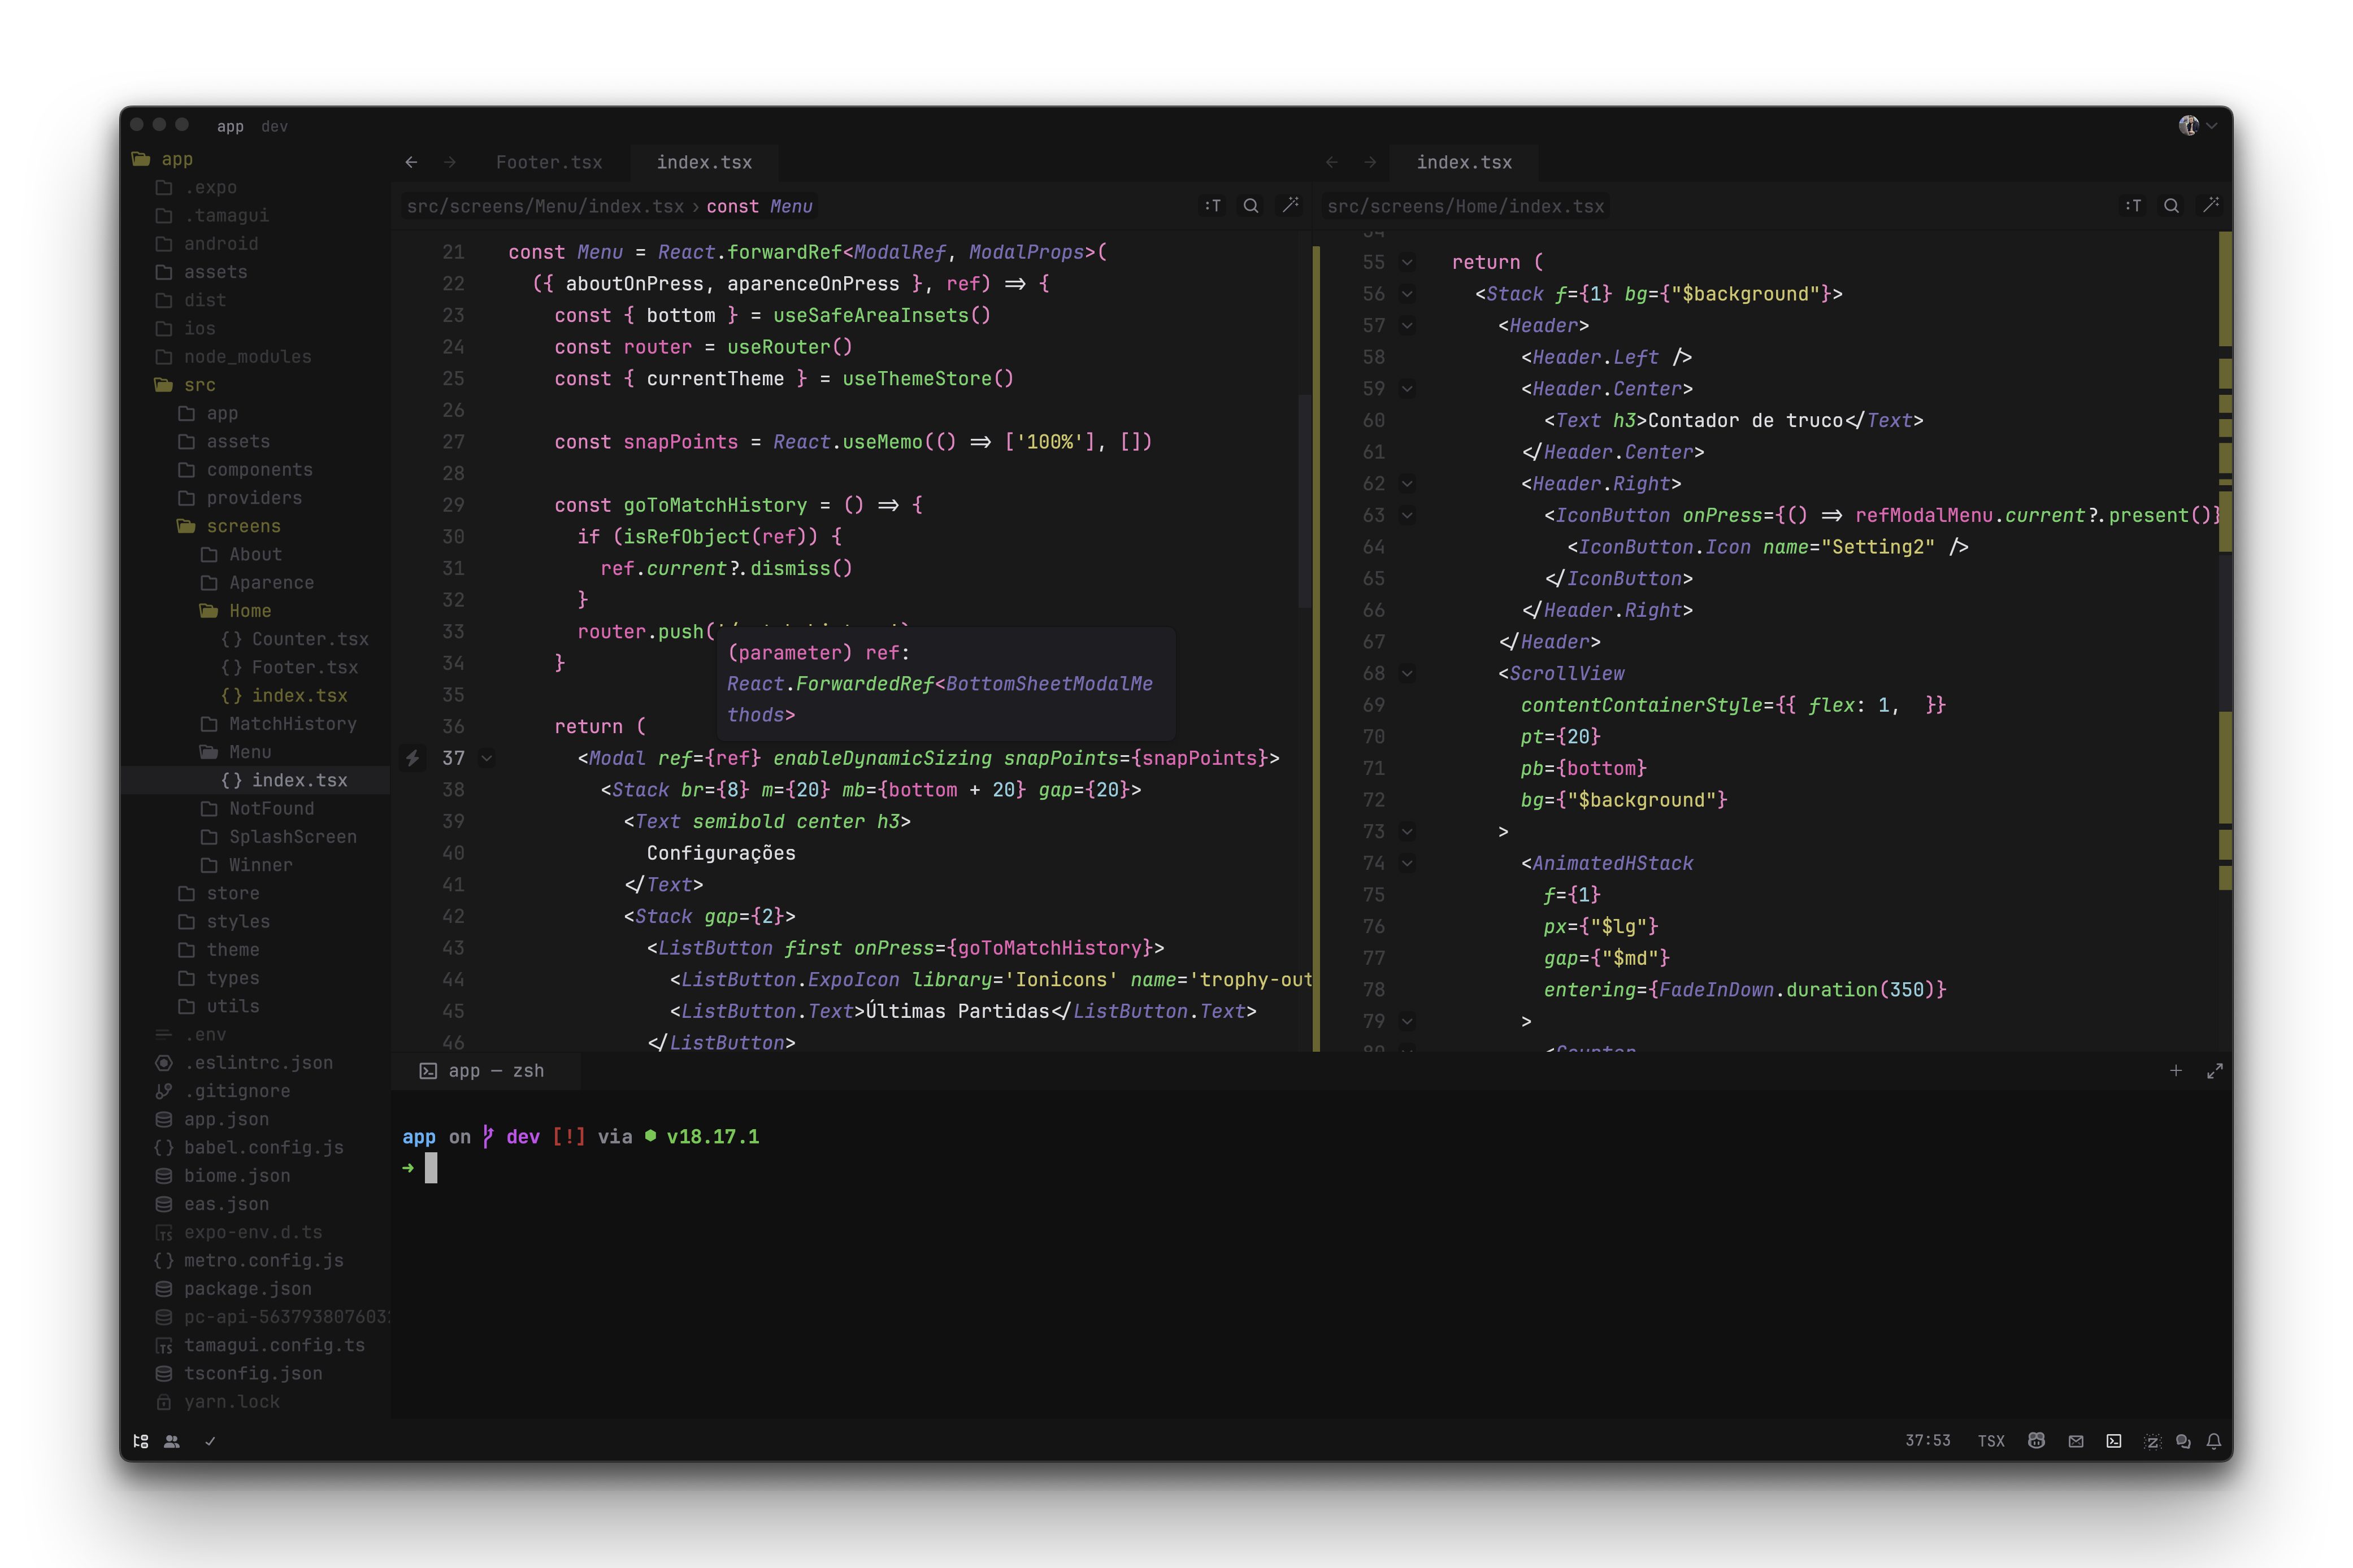Click the dev branch name in title bar
This screenshot has height=1568, width=2353.
tap(274, 126)
